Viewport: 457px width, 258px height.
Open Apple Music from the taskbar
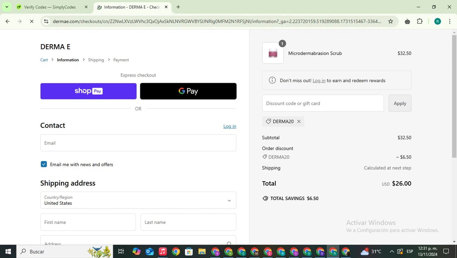[x=163, y=251]
